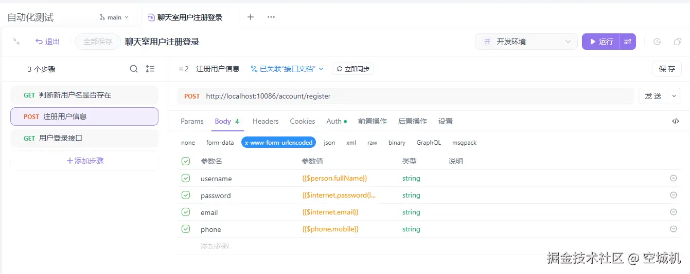This screenshot has width=690, height=274.
Task: Switch to the Headers tab
Action: [x=266, y=121]
